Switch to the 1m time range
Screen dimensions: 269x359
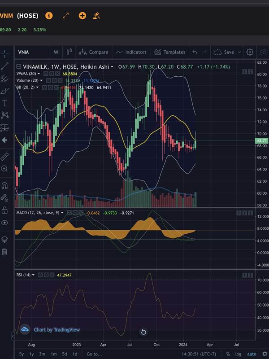[x=53, y=354]
